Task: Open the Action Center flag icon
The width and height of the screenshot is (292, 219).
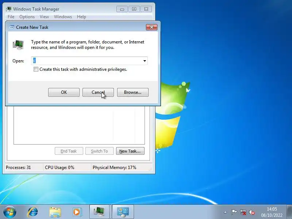Action: pos(234,212)
